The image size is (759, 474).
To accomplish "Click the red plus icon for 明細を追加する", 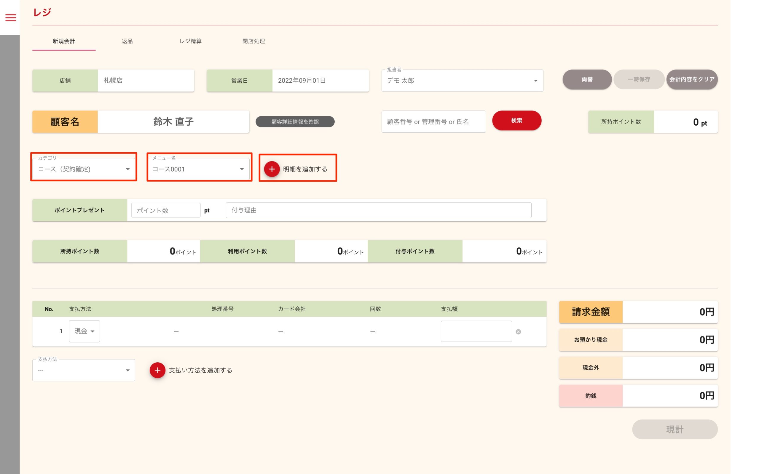I will click(272, 169).
